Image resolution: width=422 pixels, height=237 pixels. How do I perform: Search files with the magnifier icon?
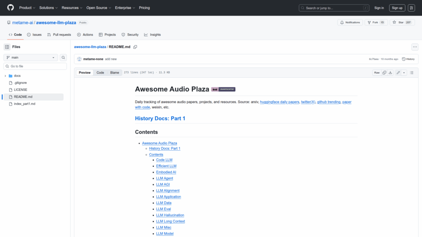(63, 58)
